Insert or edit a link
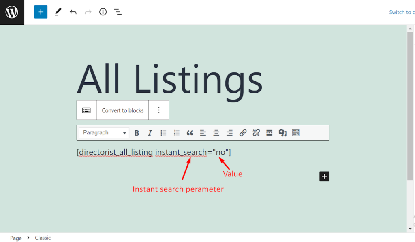 pyautogui.click(x=243, y=133)
